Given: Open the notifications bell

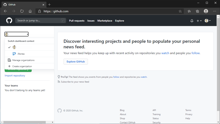Looking at the screenshot, I should click(x=192, y=21).
